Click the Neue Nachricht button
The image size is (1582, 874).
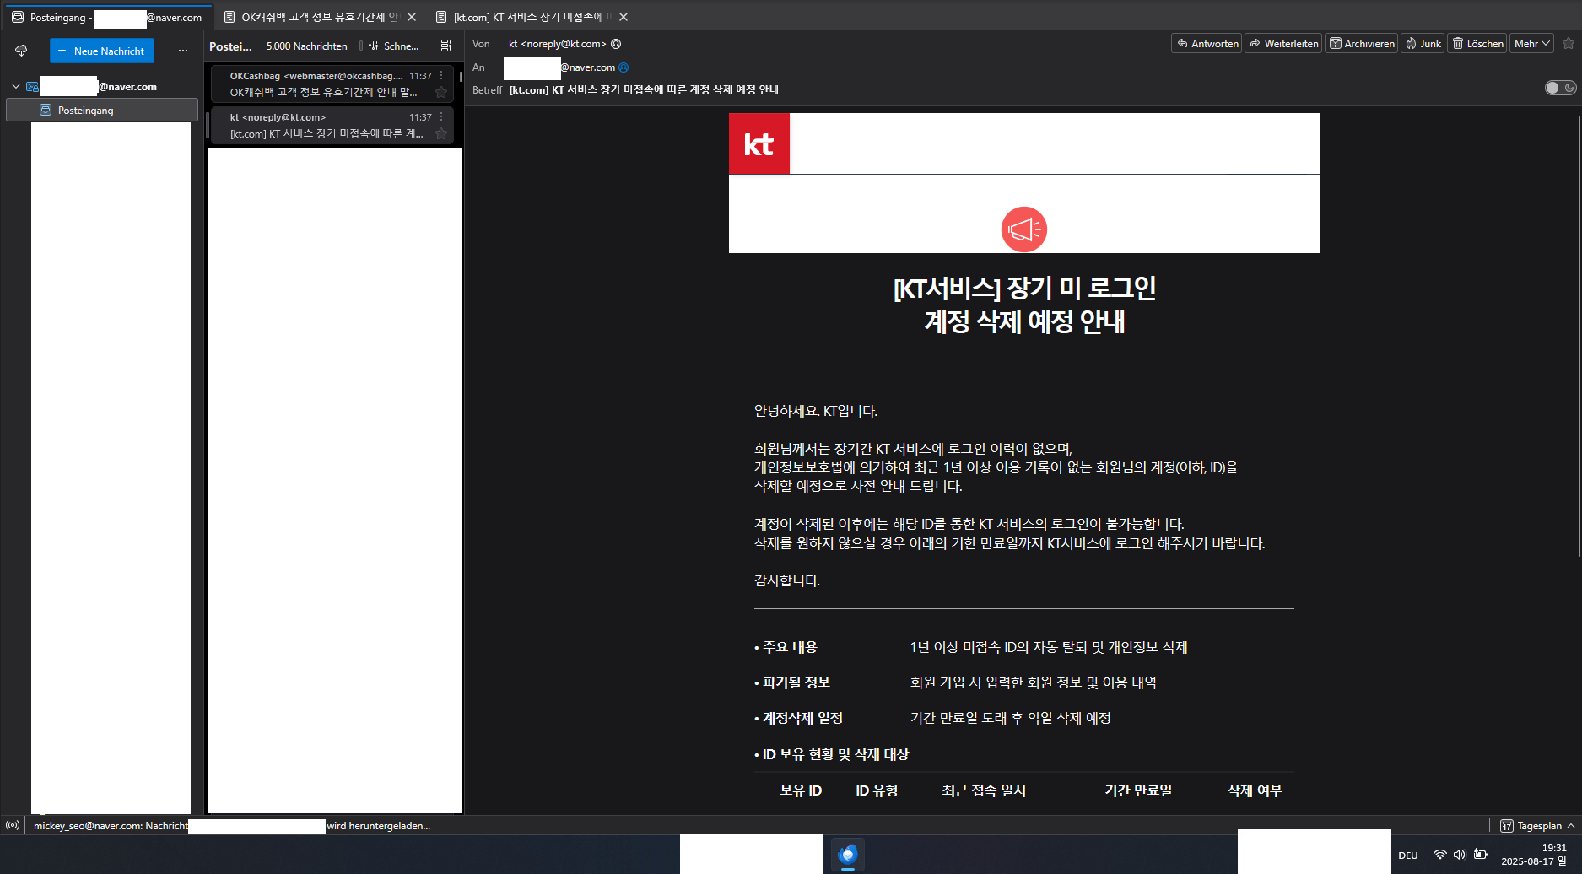[102, 51]
